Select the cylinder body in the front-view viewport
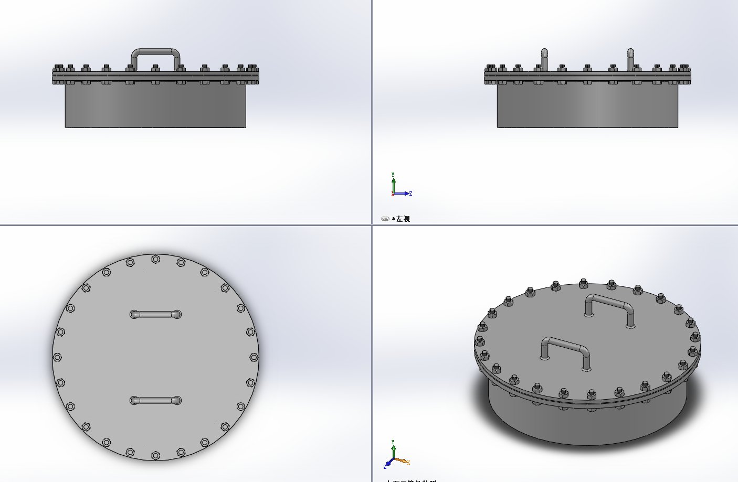The width and height of the screenshot is (738, 482). pyautogui.click(x=155, y=106)
